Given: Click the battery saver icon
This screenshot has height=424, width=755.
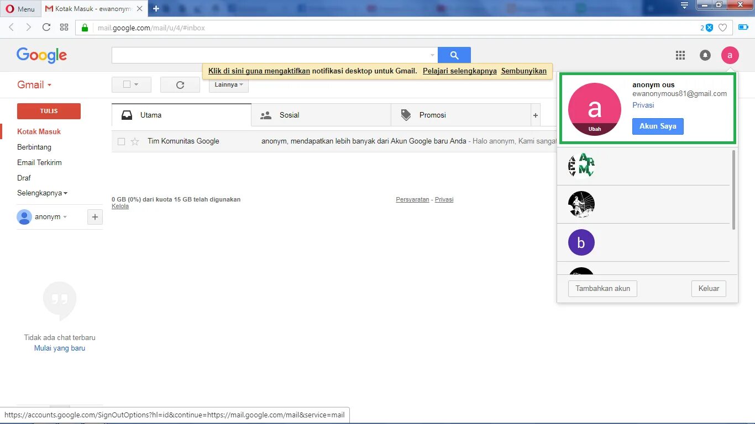Looking at the screenshot, I should point(743,27).
